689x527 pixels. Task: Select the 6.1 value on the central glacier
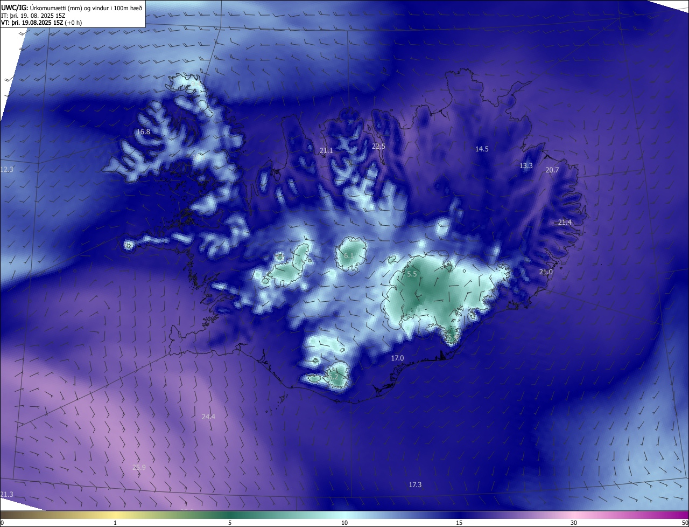(349, 256)
